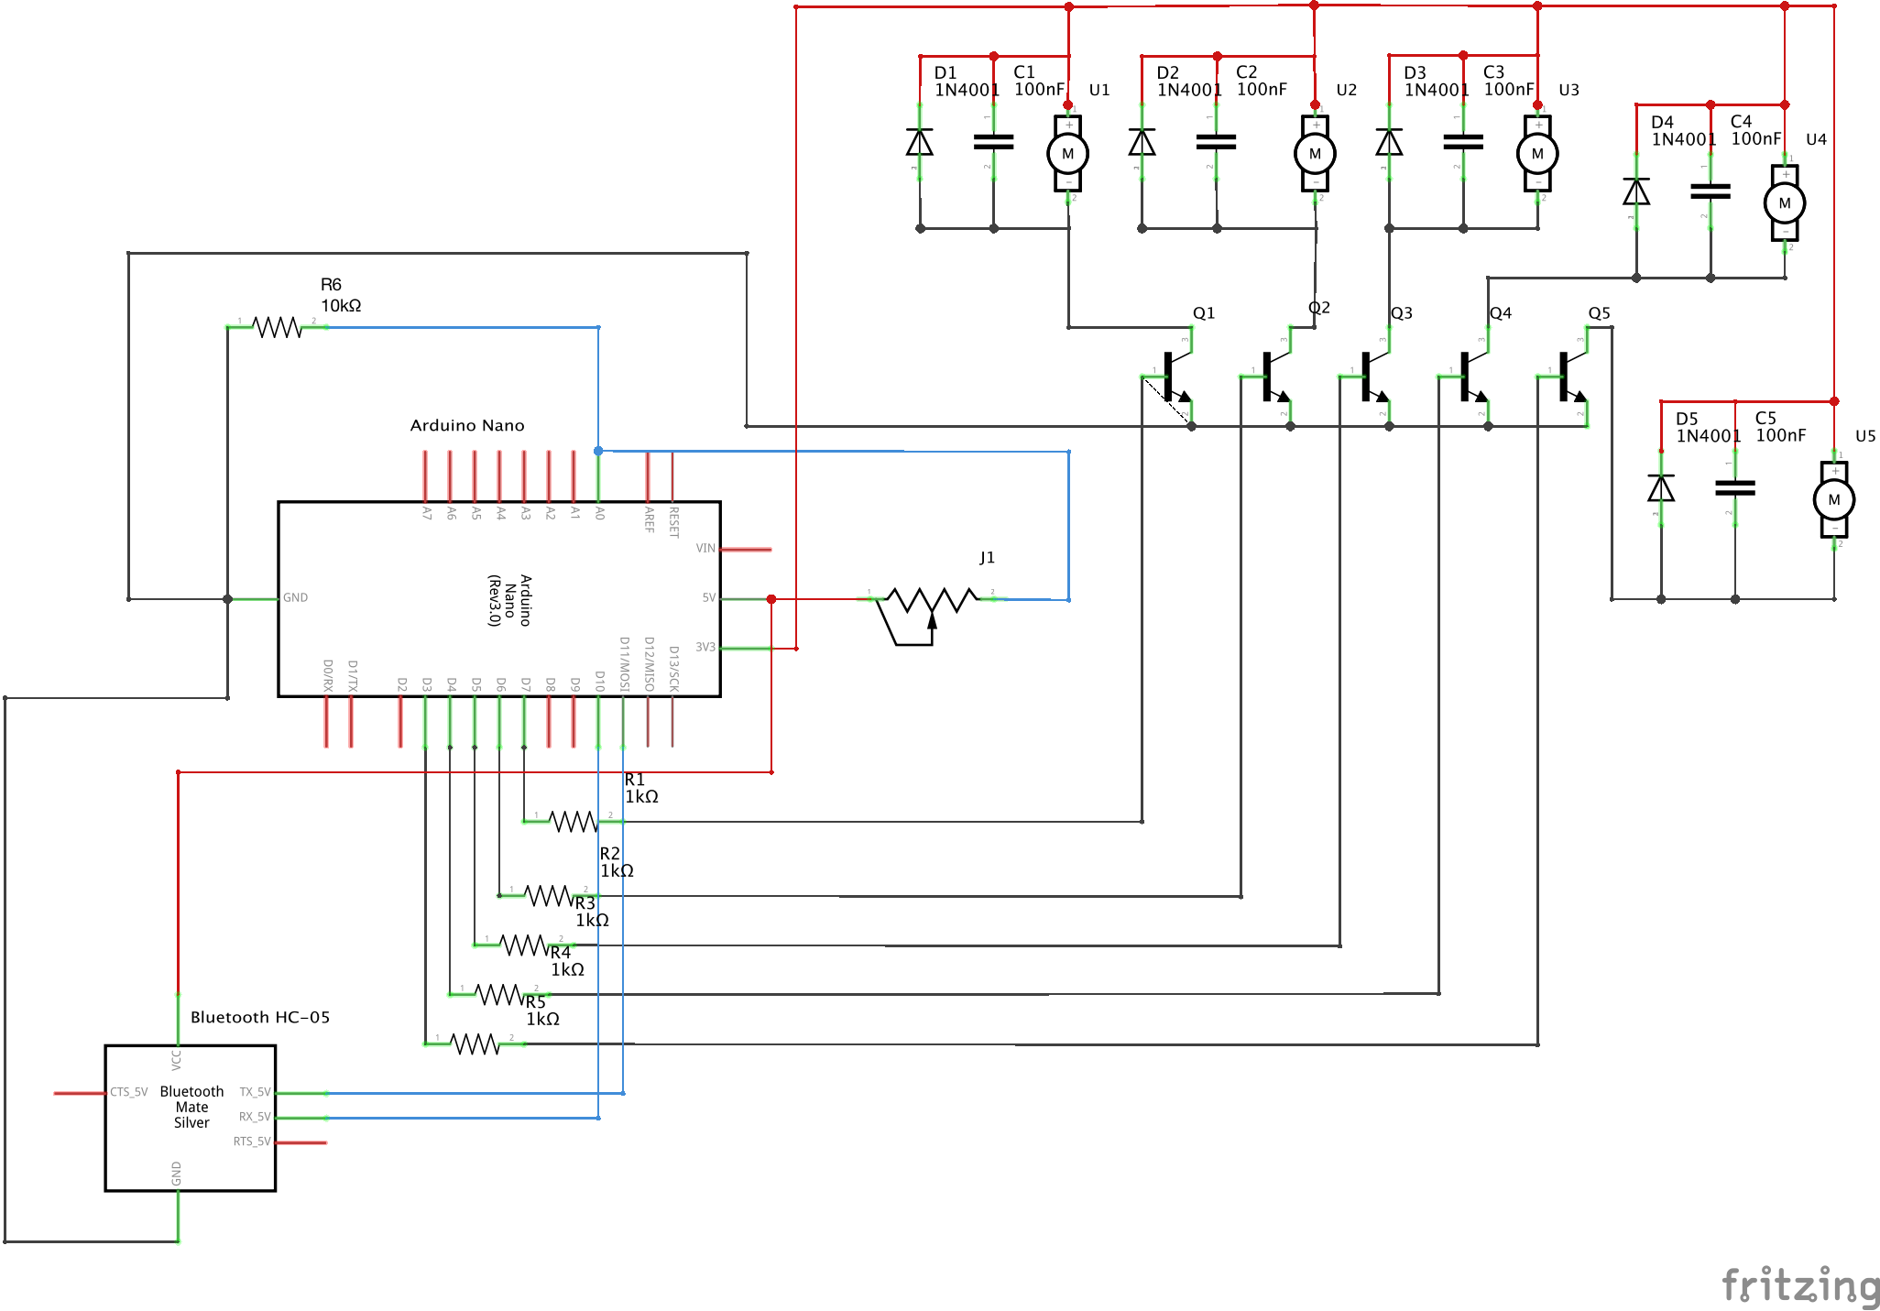The height and width of the screenshot is (1311, 1880).
Task: Select motor symbol U5
Action: [1834, 500]
